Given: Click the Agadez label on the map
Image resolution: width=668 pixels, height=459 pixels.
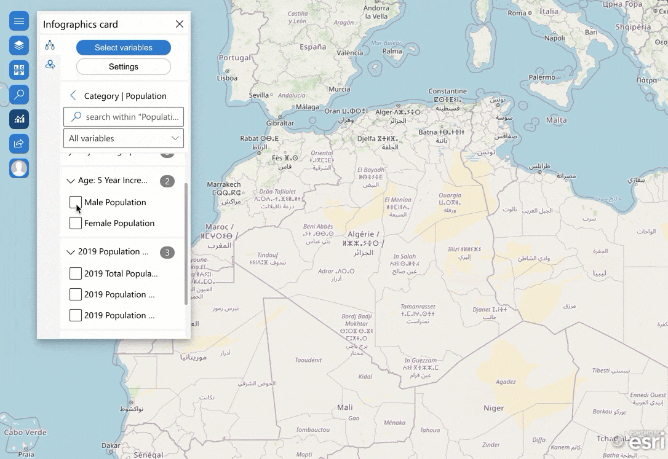Looking at the screenshot, I should point(506,382).
